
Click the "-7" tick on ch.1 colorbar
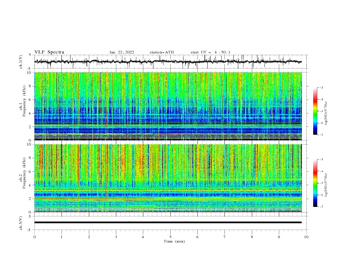[x=321, y=135]
